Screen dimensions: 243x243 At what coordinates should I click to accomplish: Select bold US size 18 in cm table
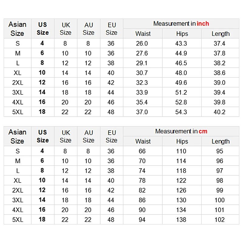point(42,219)
